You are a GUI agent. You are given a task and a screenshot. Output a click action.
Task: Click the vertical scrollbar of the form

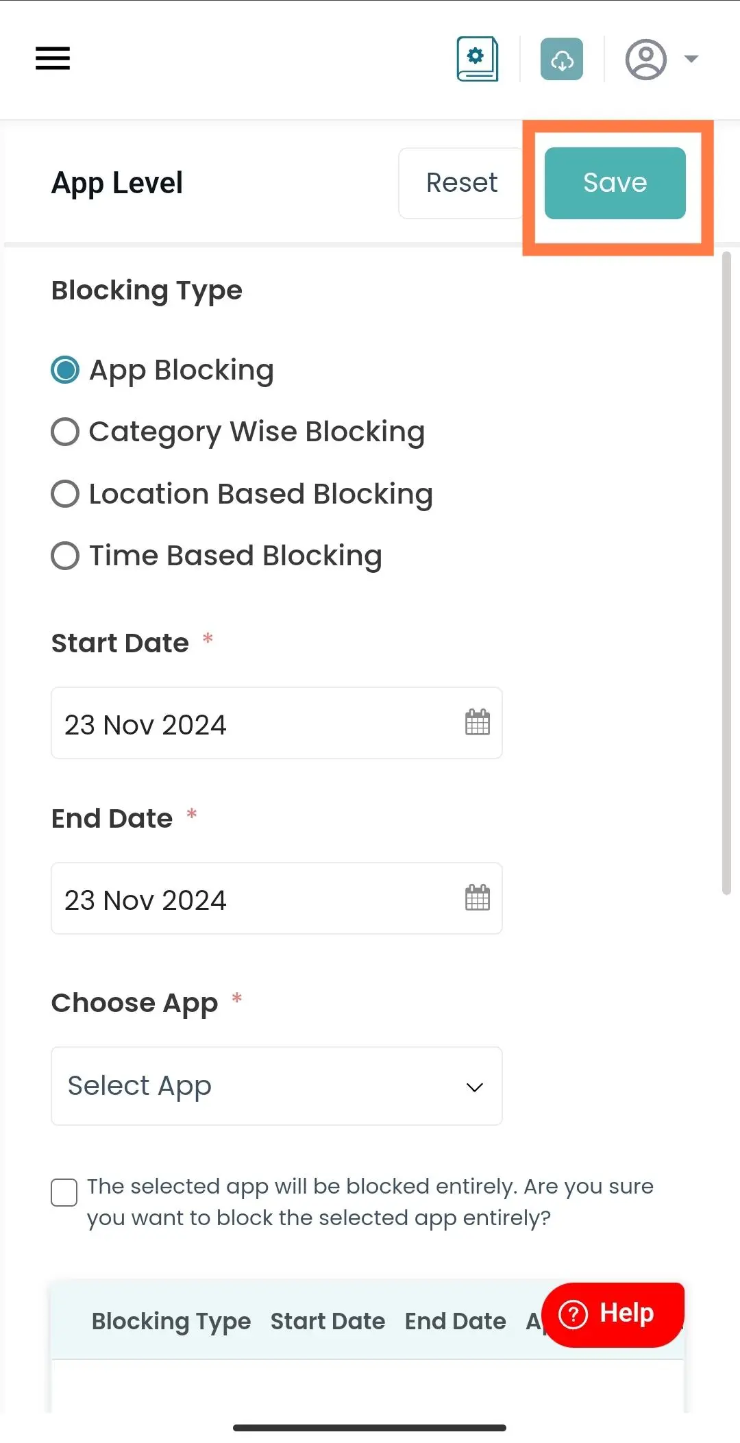[x=727, y=573]
